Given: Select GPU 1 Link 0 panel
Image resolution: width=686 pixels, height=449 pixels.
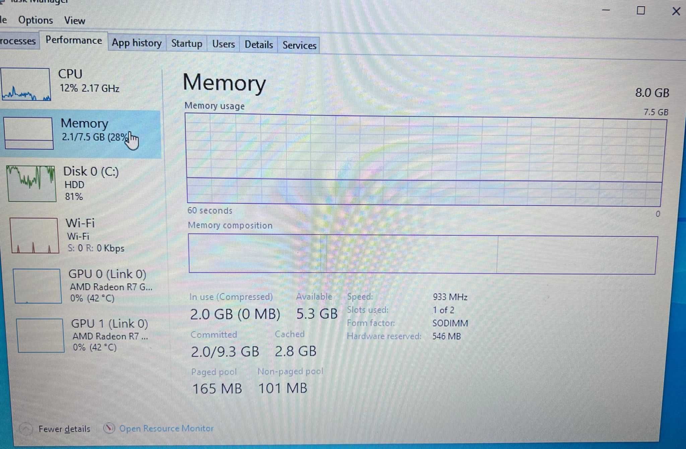Looking at the screenshot, I should coord(80,336).
